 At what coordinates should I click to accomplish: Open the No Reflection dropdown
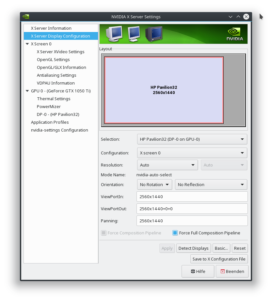211,185
